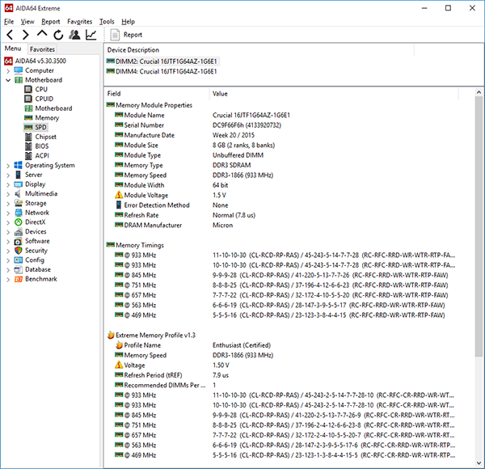Click the vertical scrollbar up arrow
485x469 pixels.
[479, 92]
